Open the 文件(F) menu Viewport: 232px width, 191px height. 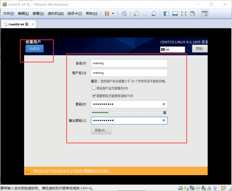tap(9, 14)
